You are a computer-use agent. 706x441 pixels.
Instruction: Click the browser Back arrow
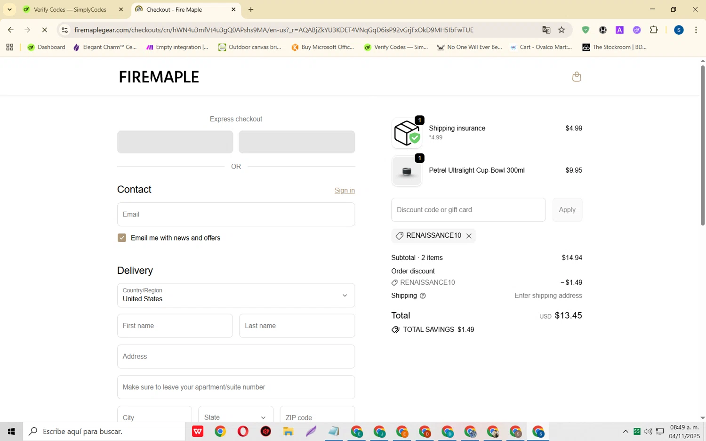point(10,30)
